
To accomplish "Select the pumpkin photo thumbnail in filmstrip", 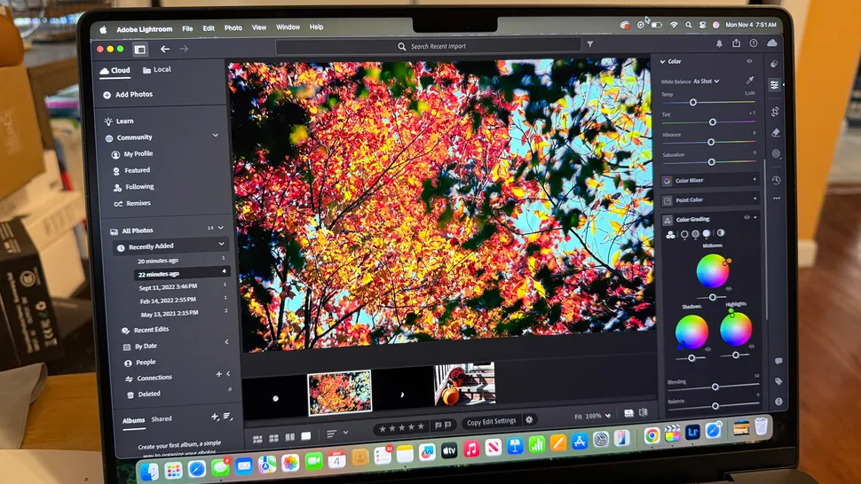I will point(464,385).
